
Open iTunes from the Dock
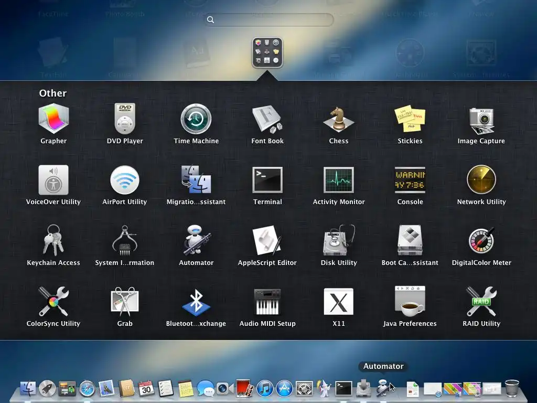coord(265,389)
